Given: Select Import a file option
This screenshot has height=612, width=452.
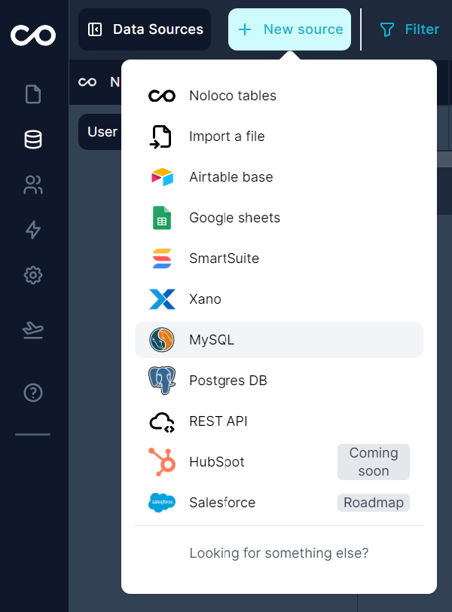Looking at the screenshot, I should pyautogui.click(x=227, y=136).
